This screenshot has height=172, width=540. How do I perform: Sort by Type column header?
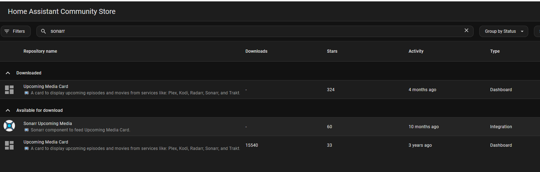(x=495, y=51)
